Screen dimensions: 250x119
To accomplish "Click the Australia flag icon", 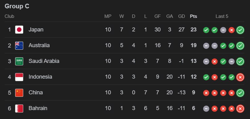I will pyautogui.click(x=19, y=45).
